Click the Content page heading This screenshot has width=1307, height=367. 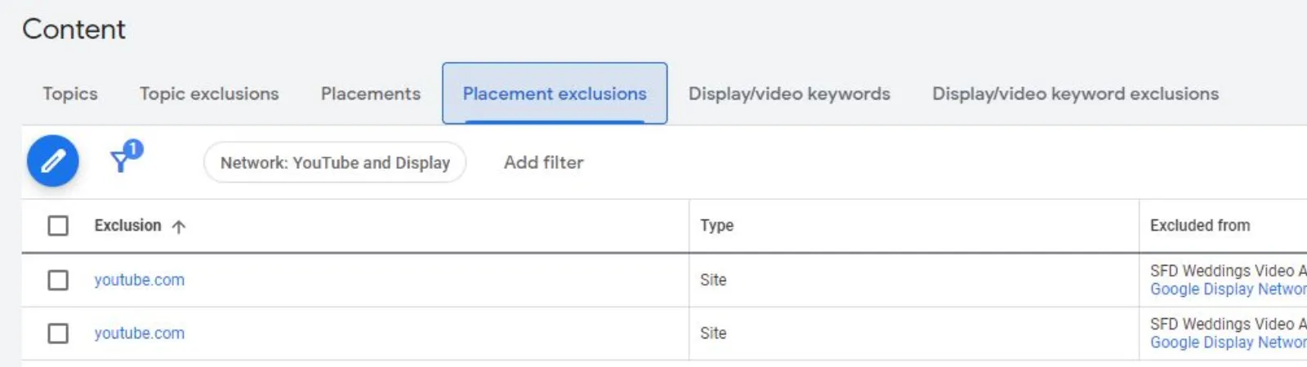pyautogui.click(x=74, y=29)
